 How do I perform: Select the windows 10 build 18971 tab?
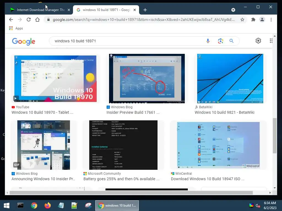click(106, 10)
